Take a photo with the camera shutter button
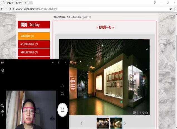The height and width of the screenshot is (129, 177). (63, 110)
